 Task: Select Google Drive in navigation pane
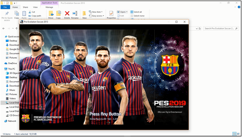[12, 49]
